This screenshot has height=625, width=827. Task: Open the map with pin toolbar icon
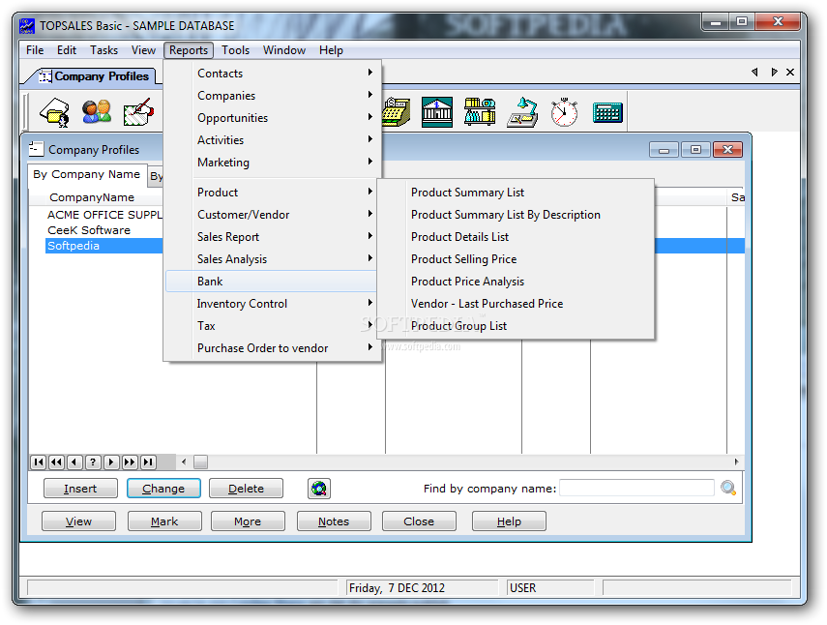[138, 112]
